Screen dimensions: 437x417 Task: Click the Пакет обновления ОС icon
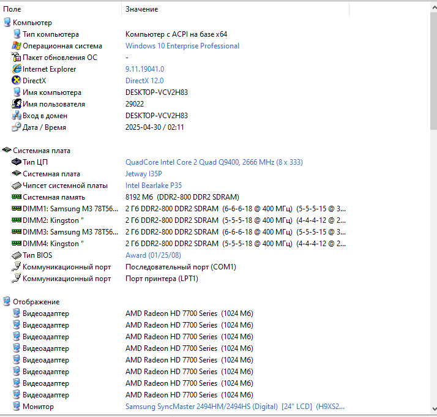coord(17,57)
